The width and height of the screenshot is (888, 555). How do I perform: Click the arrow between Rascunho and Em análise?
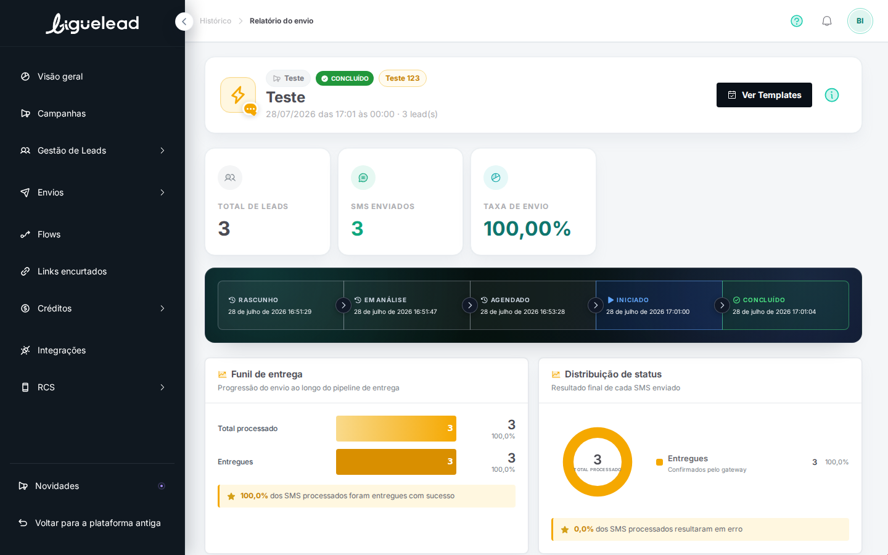tap(343, 305)
